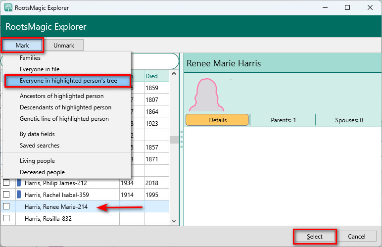382x247 pixels.
Task: Click the list scrollbar down arrow
Action: click(x=174, y=221)
